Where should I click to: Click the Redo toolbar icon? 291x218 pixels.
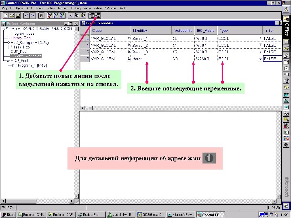pos(33,16)
